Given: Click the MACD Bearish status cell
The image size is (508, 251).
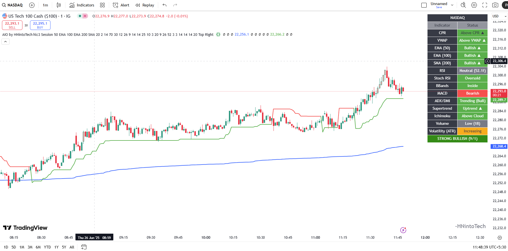Looking at the screenshot, I should (472, 93).
